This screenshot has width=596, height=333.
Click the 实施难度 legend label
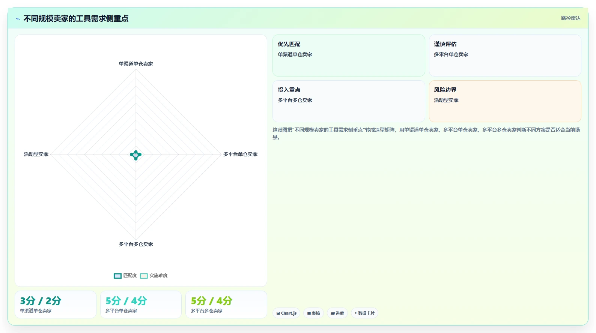(158, 276)
